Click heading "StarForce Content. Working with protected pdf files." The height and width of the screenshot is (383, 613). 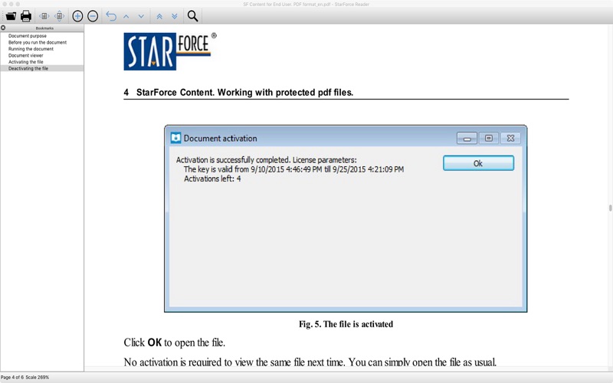[244, 93]
